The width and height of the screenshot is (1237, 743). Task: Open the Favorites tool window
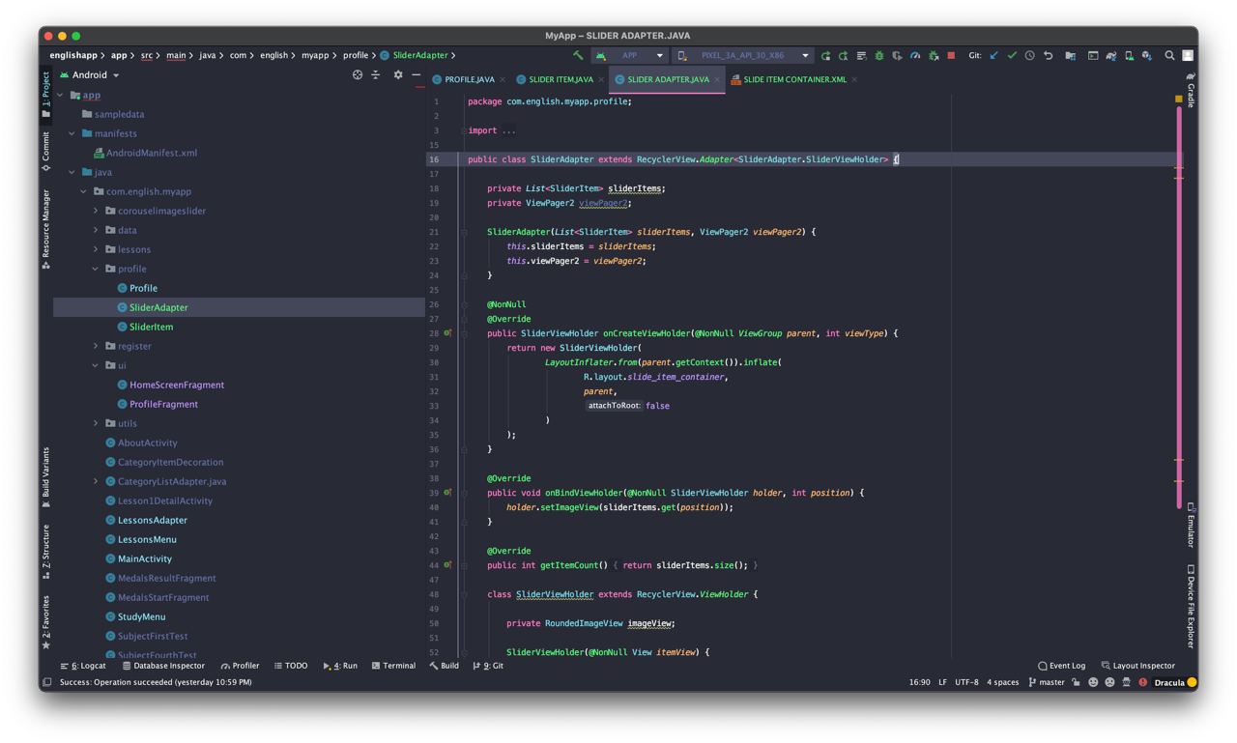(x=45, y=622)
